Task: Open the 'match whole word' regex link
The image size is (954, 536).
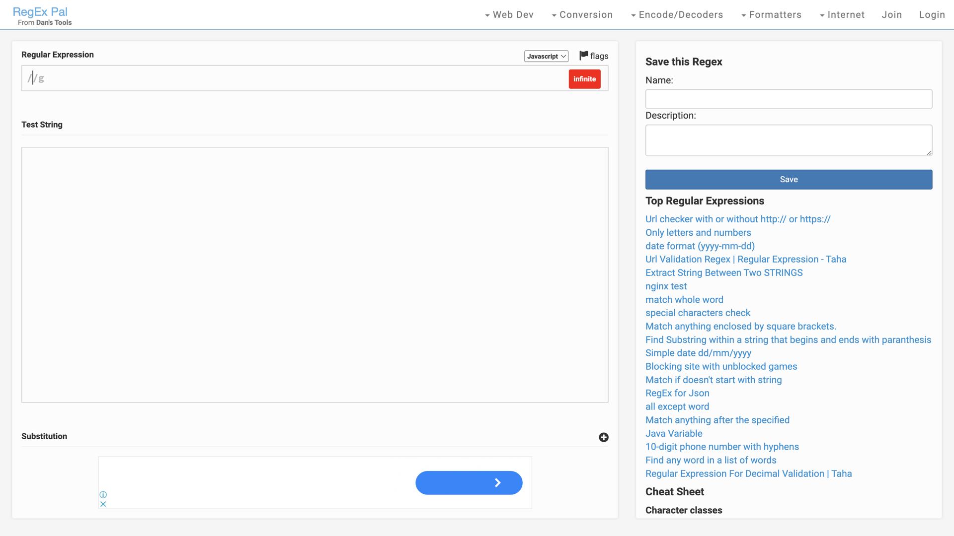Action: click(x=684, y=300)
